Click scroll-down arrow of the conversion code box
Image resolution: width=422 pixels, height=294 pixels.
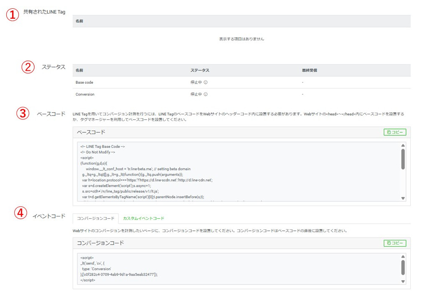pyautogui.click(x=403, y=281)
